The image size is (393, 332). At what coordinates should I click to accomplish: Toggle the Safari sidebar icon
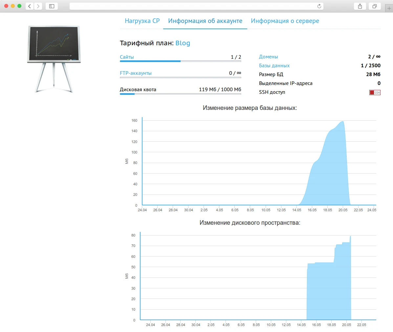tap(52, 6)
